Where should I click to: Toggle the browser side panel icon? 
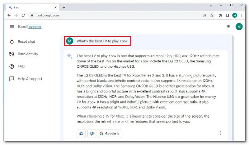point(228,15)
